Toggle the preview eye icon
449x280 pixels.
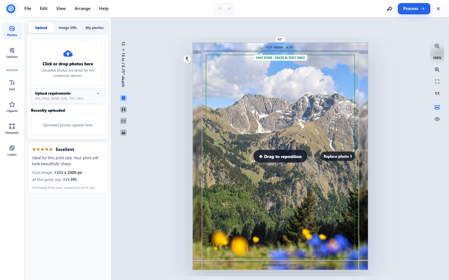click(x=437, y=119)
